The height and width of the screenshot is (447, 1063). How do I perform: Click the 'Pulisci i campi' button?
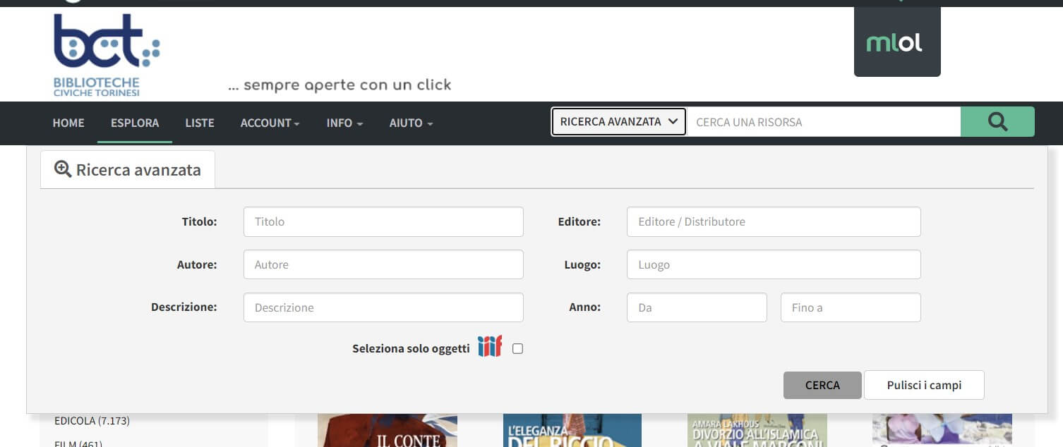click(x=923, y=385)
